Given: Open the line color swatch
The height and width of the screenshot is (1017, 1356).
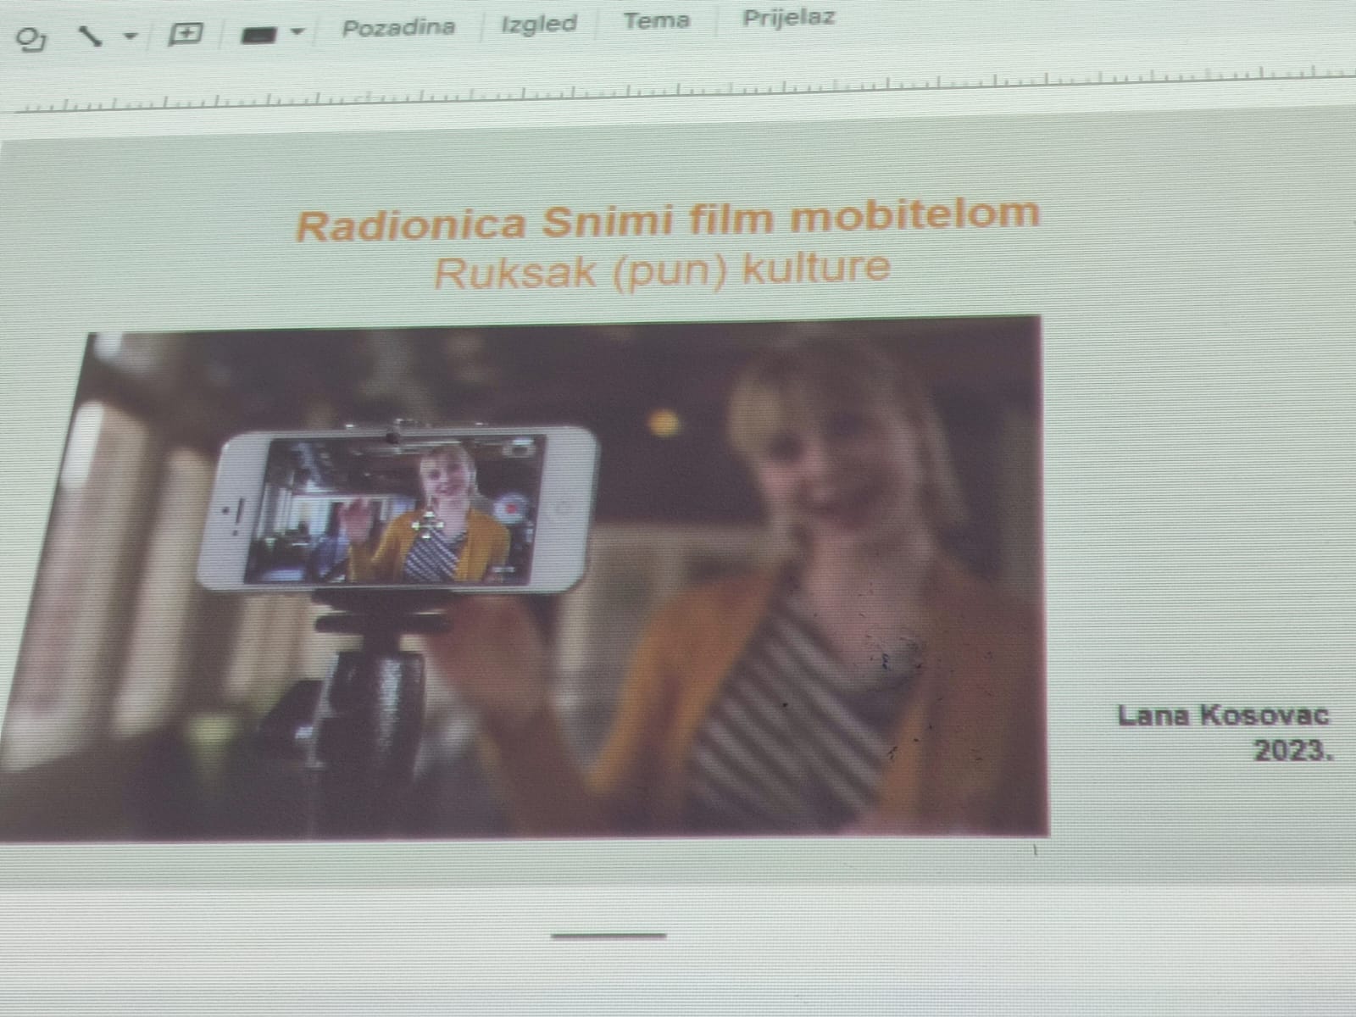Looking at the screenshot, I should pos(259,34).
